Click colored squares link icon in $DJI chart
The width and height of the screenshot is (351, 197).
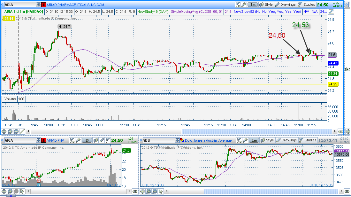pyautogui.click(x=182, y=140)
